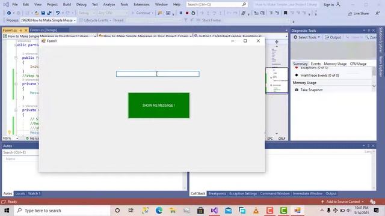The width and height of the screenshot is (385, 216).
Task: Click the Send Feedback icon
Action: click(377, 13)
